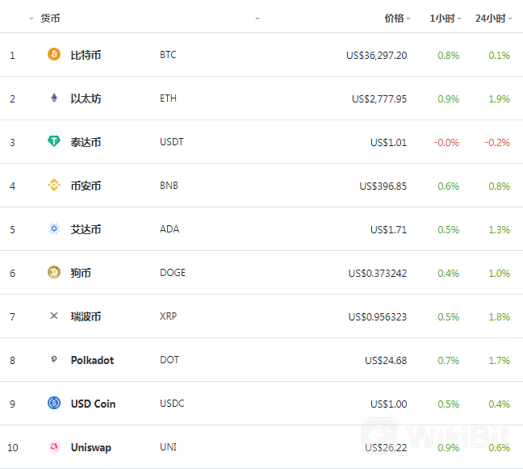Viewport: 523px width, 469px height.
Task: Click the Cardano ADA logo icon
Action: [54, 228]
